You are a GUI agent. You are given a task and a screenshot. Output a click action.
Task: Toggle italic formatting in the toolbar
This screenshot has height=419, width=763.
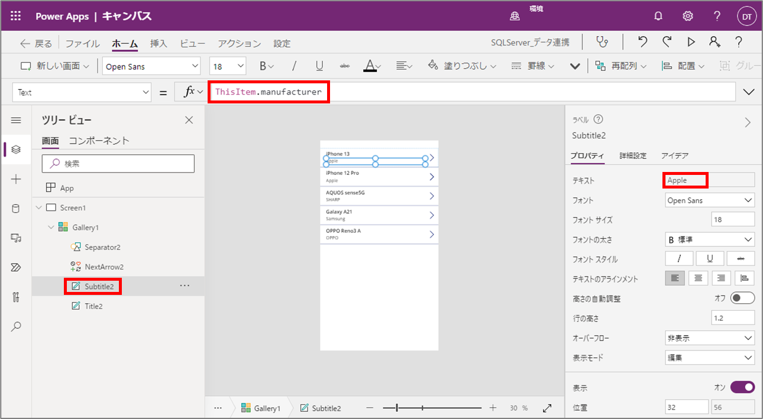click(x=294, y=66)
